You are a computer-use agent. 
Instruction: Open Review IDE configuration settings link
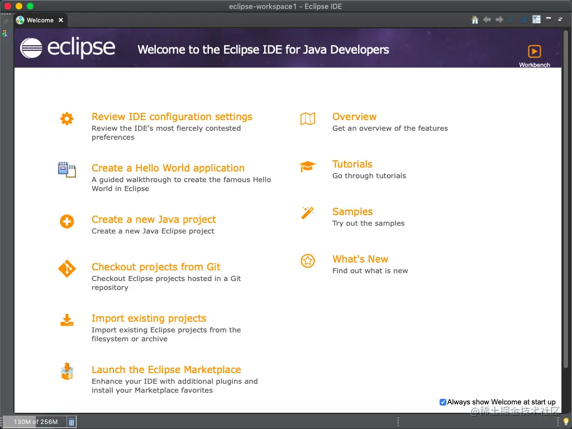pos(172,117)
